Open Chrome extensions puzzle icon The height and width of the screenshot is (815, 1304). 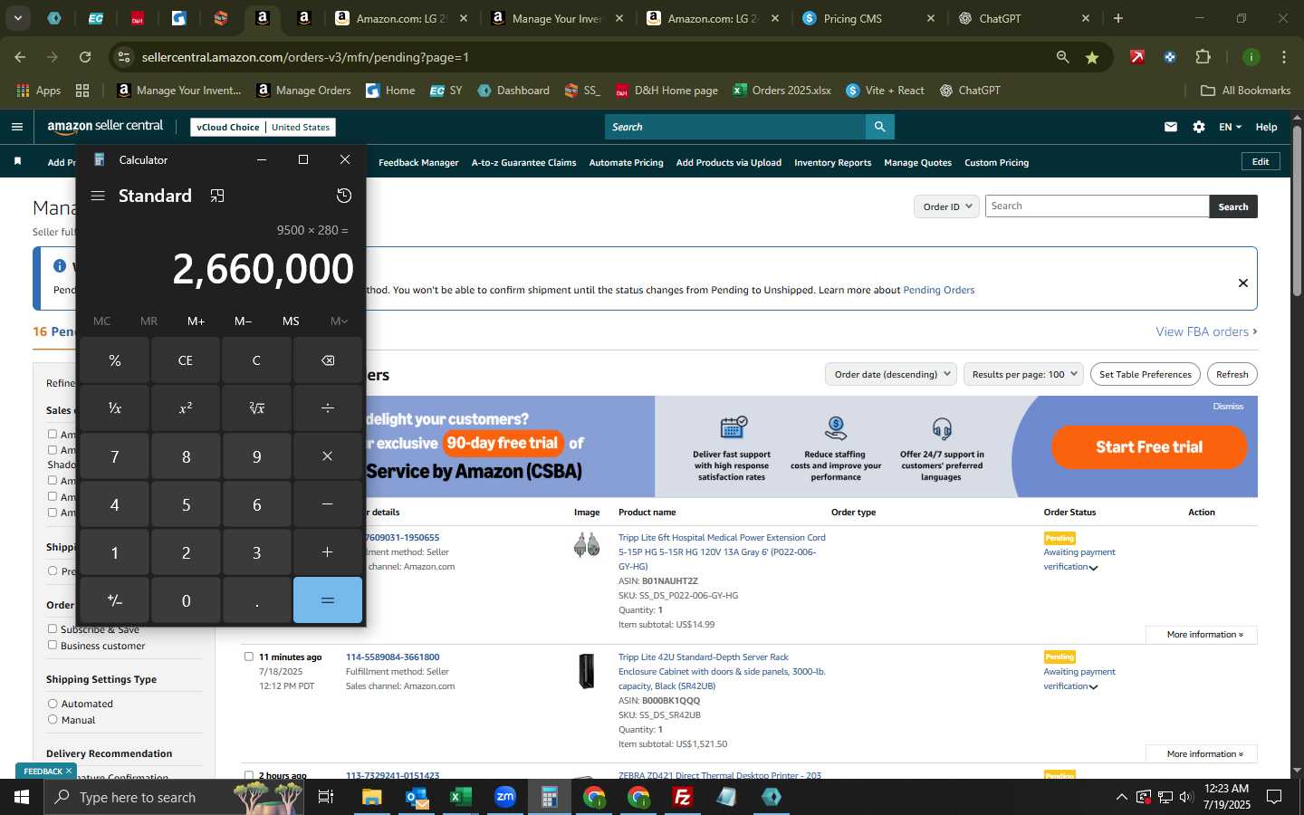(1203, 57)
